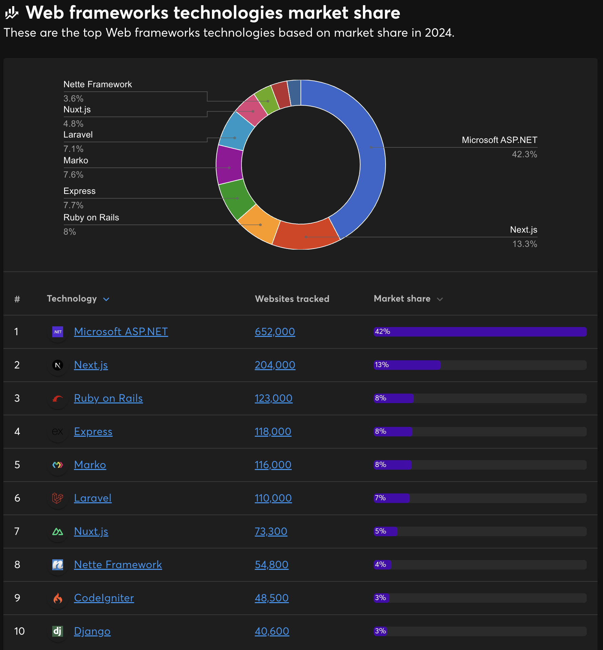Click the Nette Framework logo icon
Viewport: 603px width, 650px height.
(x=58, y=565)
